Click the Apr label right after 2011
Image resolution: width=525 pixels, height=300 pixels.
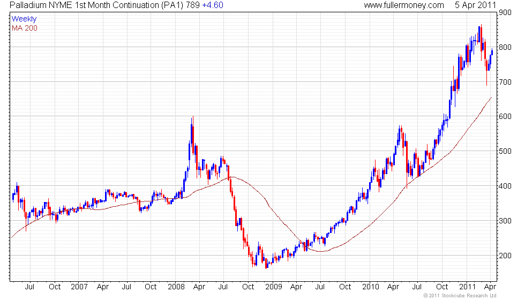click(x=490, y=287)
